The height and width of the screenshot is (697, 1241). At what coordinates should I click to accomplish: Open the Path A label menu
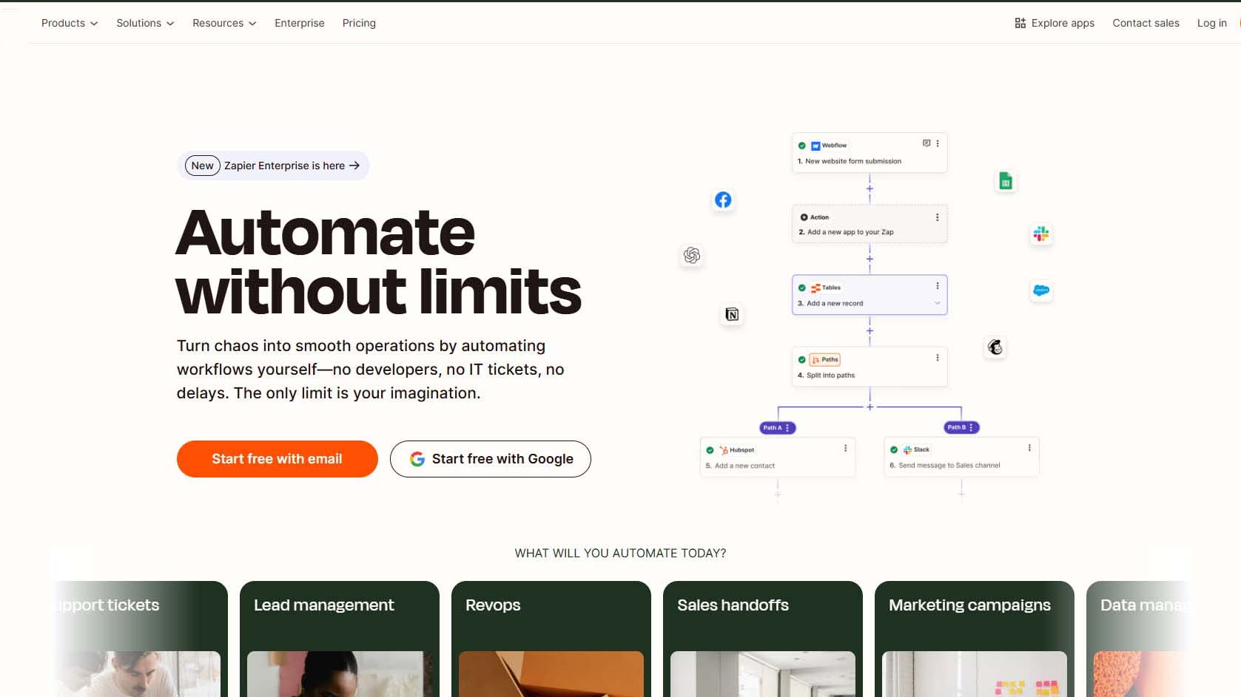tap(787, 428)
